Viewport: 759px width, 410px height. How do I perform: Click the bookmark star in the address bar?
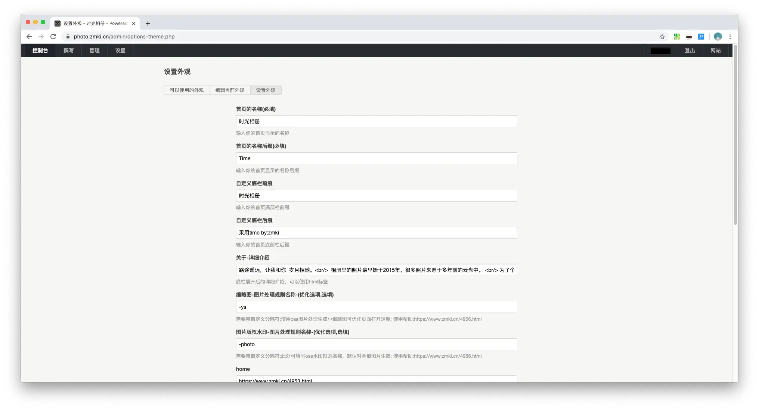coord(662,37)
